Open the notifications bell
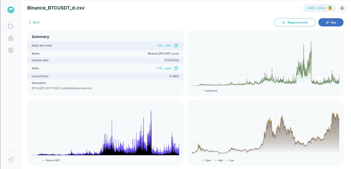This screenshot has height=169, width=351. (x=342, y=8)
